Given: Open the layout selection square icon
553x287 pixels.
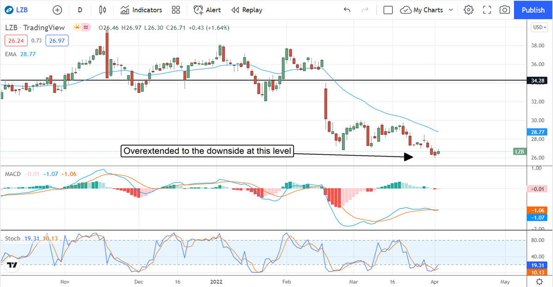Looking at the screenshot, I should (x=388, y=10).
